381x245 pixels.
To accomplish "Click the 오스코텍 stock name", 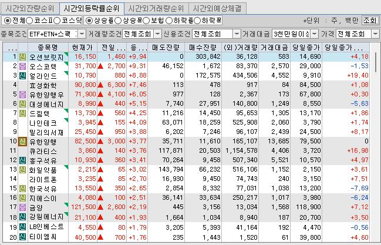I will point(43,66).
